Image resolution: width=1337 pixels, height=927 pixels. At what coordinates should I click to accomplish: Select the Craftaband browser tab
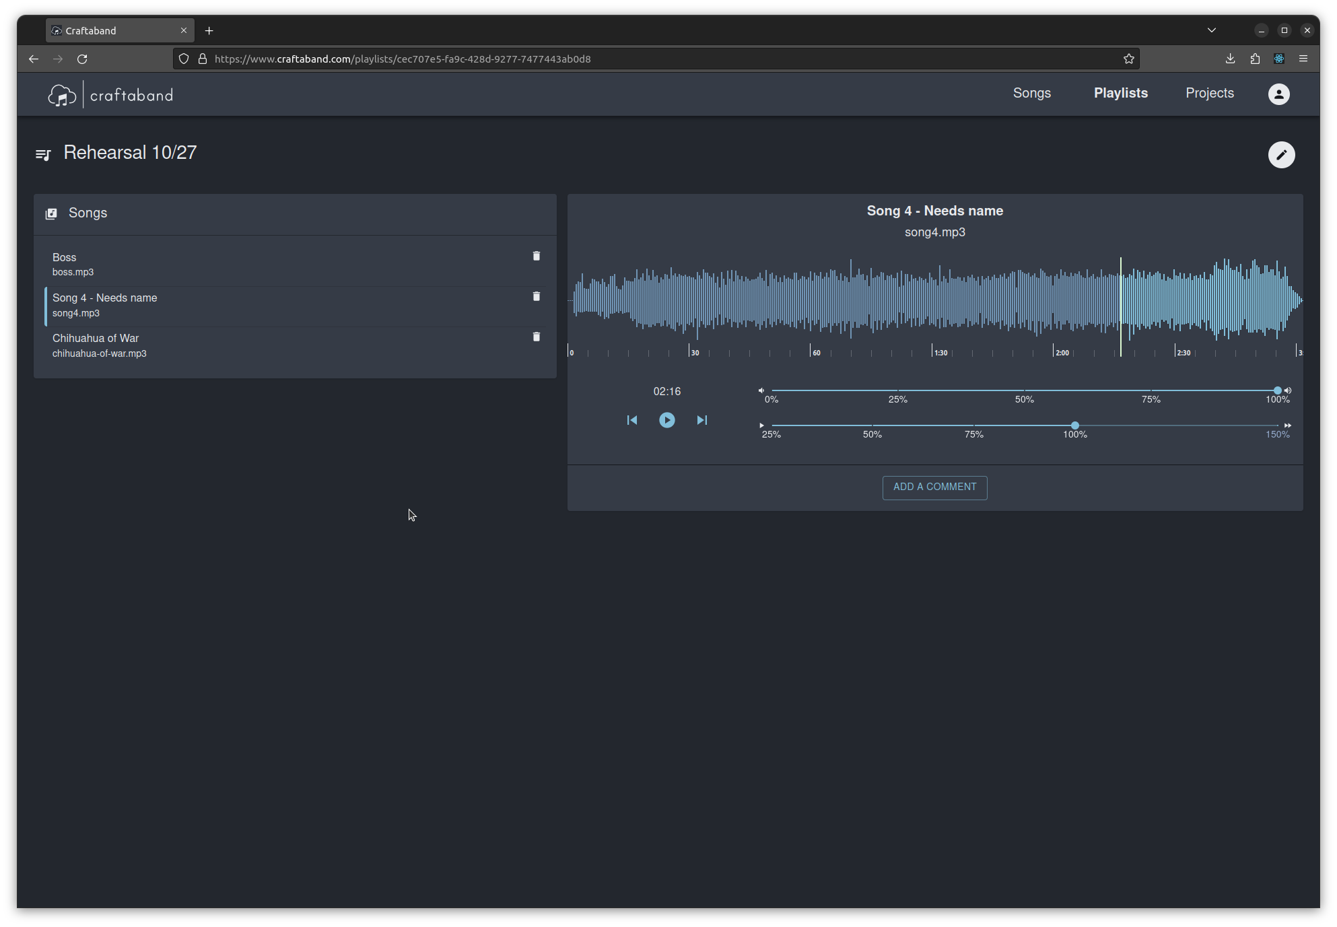[120, 31]
